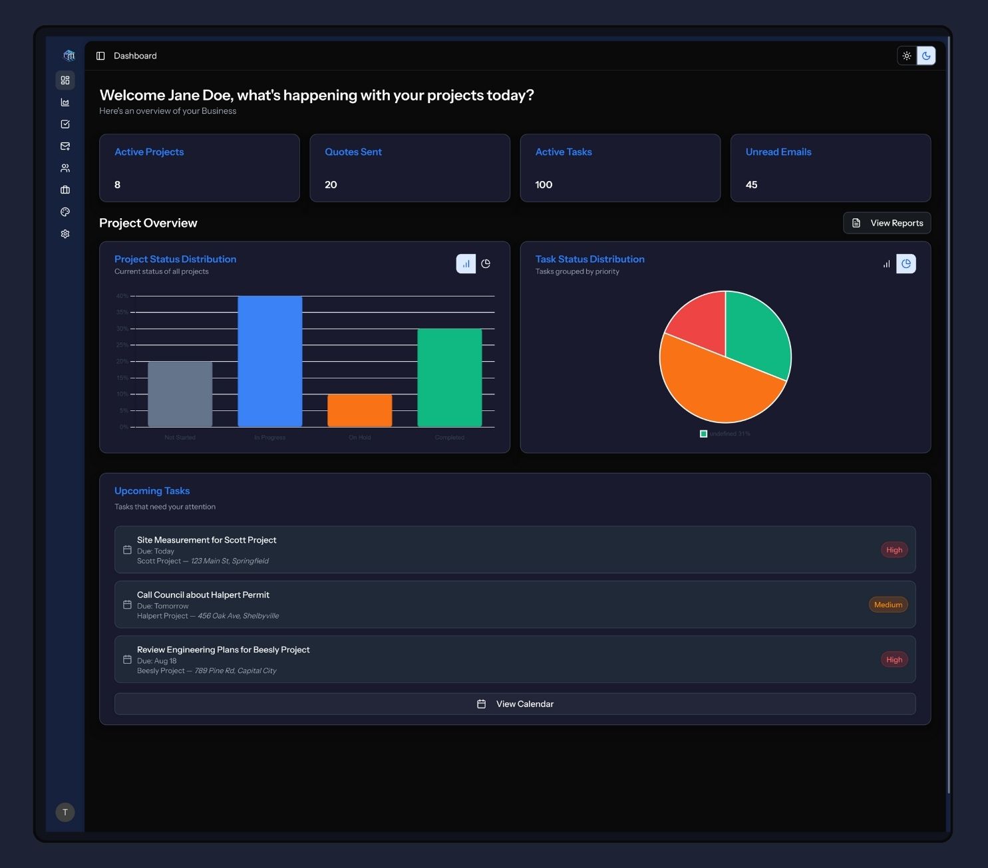Select the Tasks checkmark icon in sidebar

[65, 124]
